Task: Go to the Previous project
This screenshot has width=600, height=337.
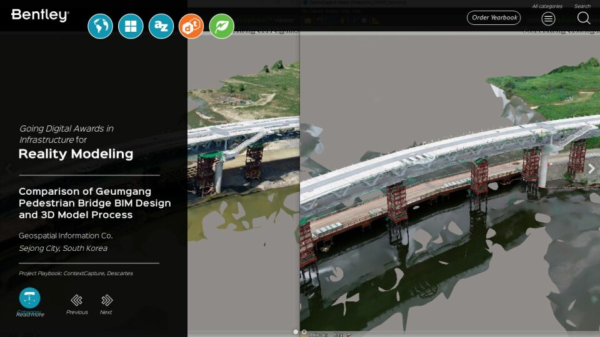Action: [77, 305]
